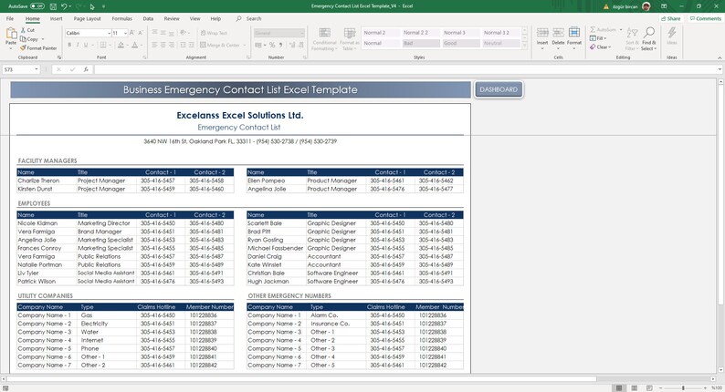
Task: Switch to the Insert ribbon tab
Action: click(56, 19)
